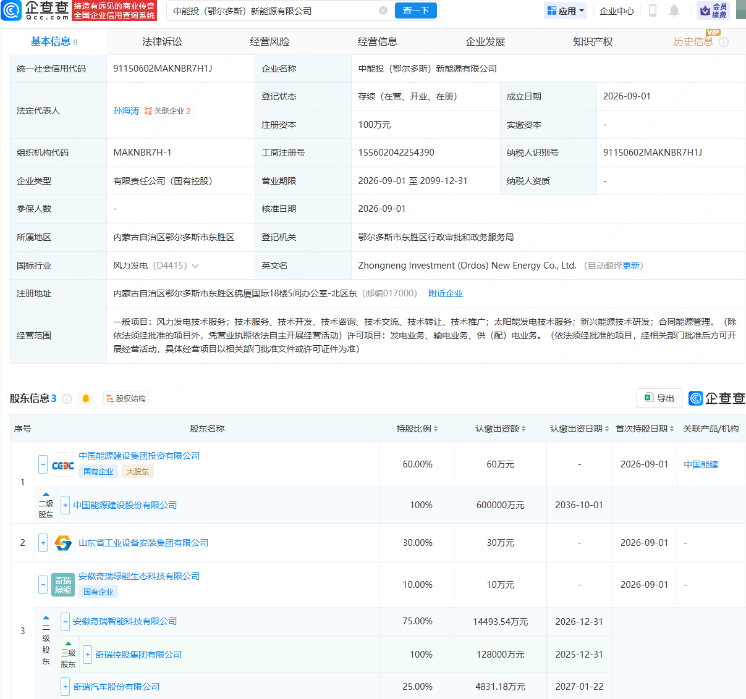Image resolution: width=746 pixels, height=699 pixels.
Task: Open the 附近企业 link
Action: [446, 294]
